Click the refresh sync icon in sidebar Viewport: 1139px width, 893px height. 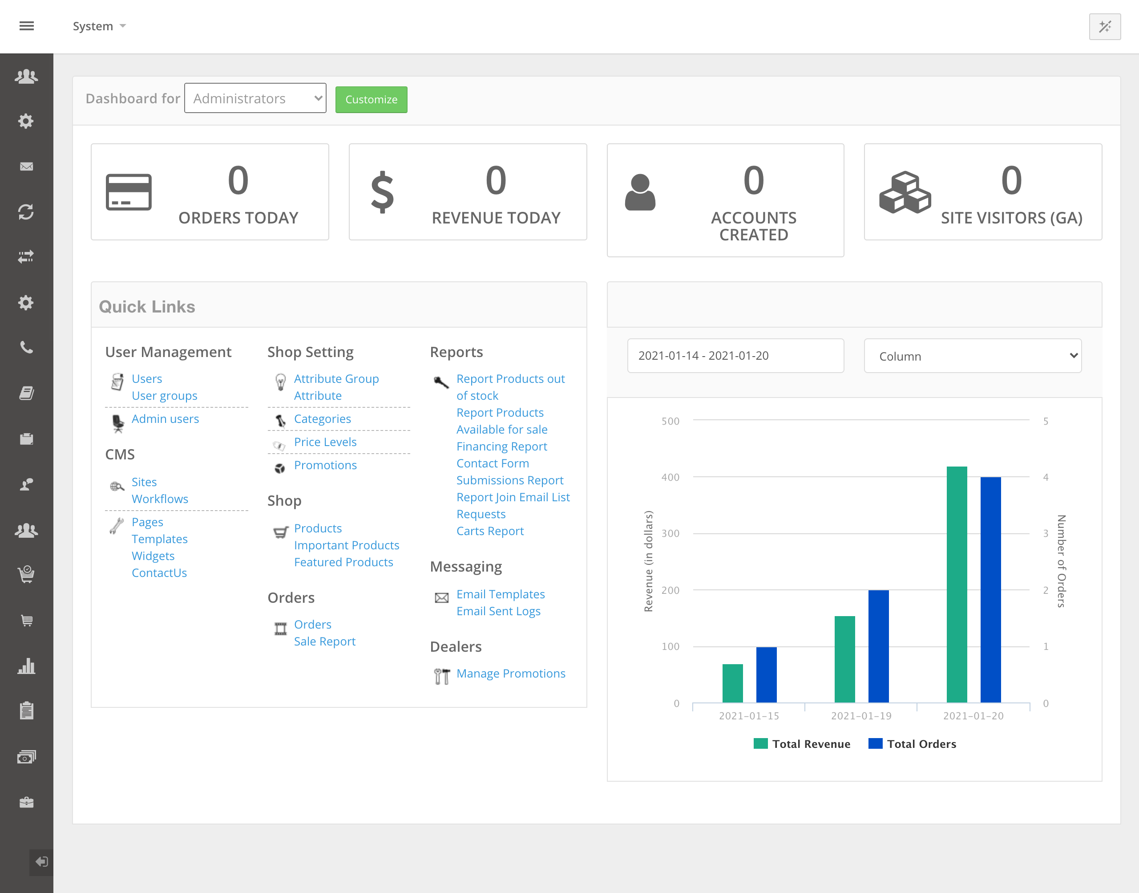point(27,212)
